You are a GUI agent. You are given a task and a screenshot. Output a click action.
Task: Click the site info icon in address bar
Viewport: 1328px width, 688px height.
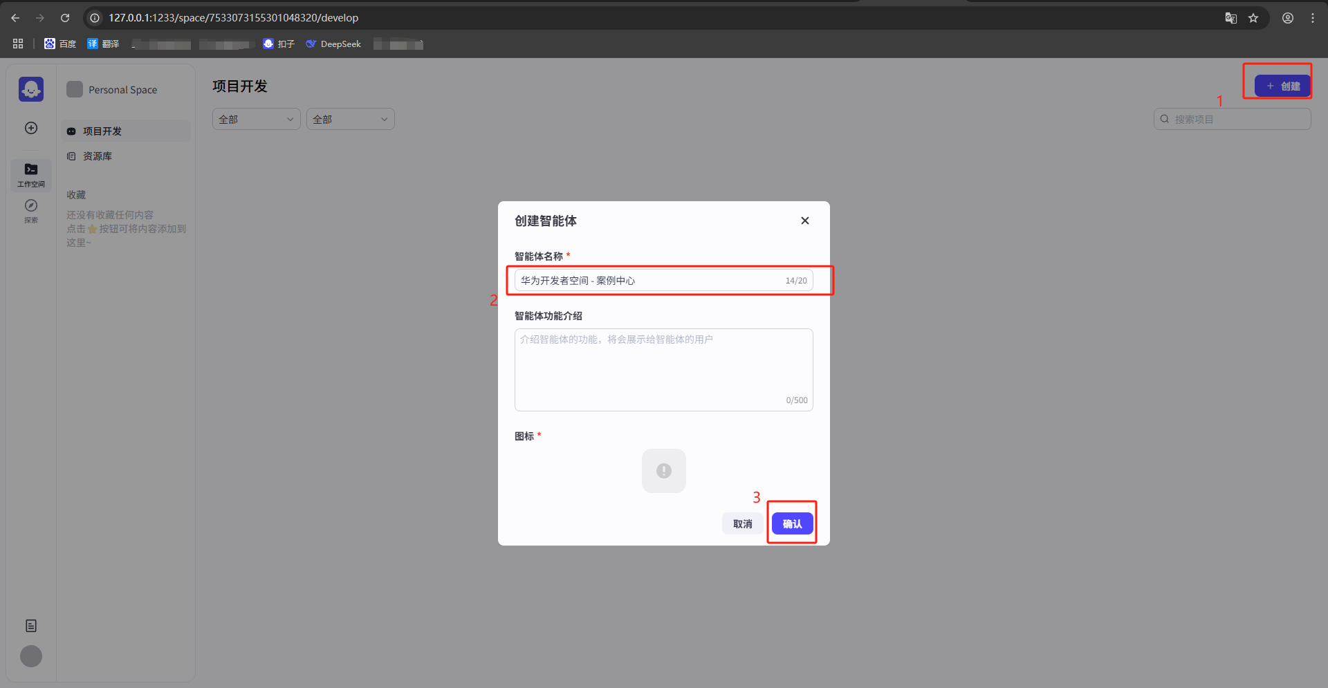point(95,18)
